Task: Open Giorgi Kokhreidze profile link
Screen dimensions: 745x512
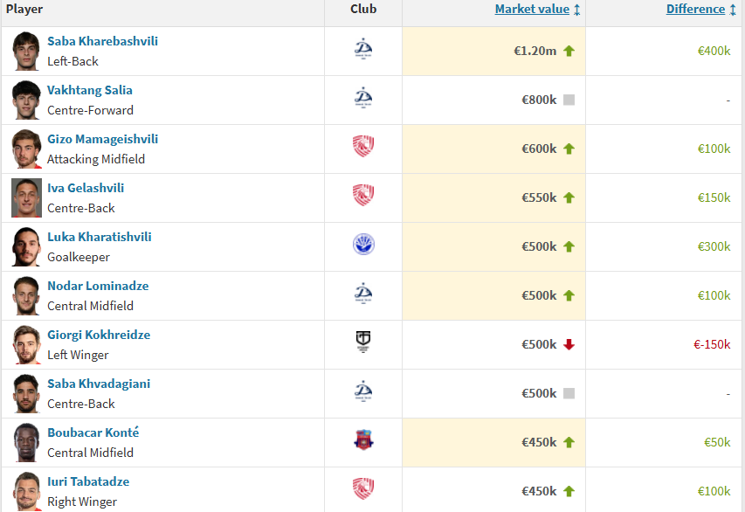Action: click(99, 335)
